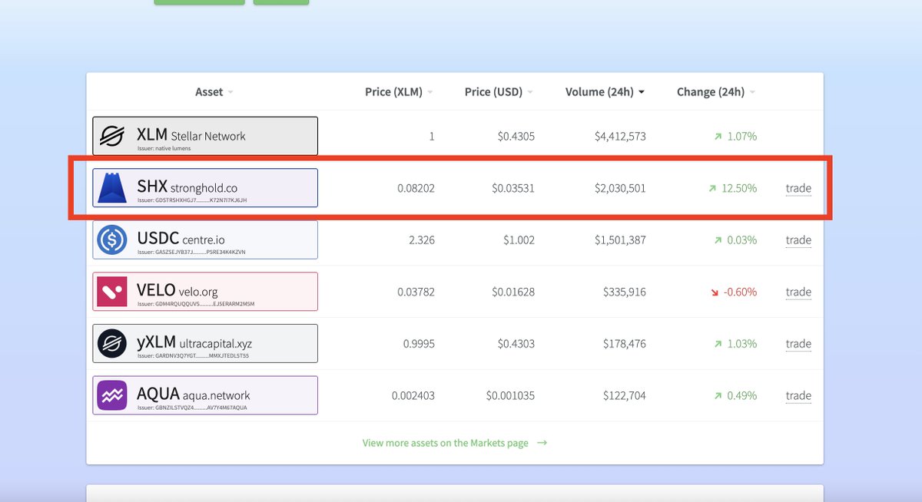This screenshot has height=502, width=922.
Task: Click the 2.326 USDC price value
Action: pyautogui.click(x=422, y=240)
